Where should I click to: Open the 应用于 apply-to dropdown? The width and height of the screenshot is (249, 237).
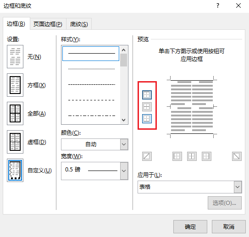coord(190,187)
